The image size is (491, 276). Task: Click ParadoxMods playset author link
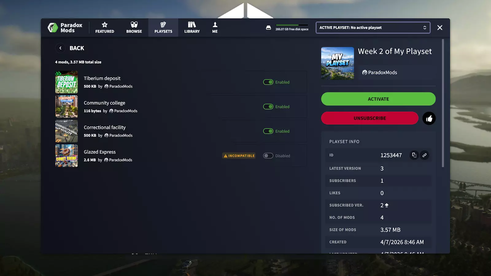(380, 72)
